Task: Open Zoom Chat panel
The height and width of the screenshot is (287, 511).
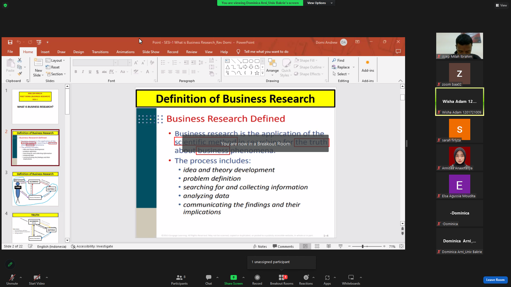Action: click(x=209, y=280)
